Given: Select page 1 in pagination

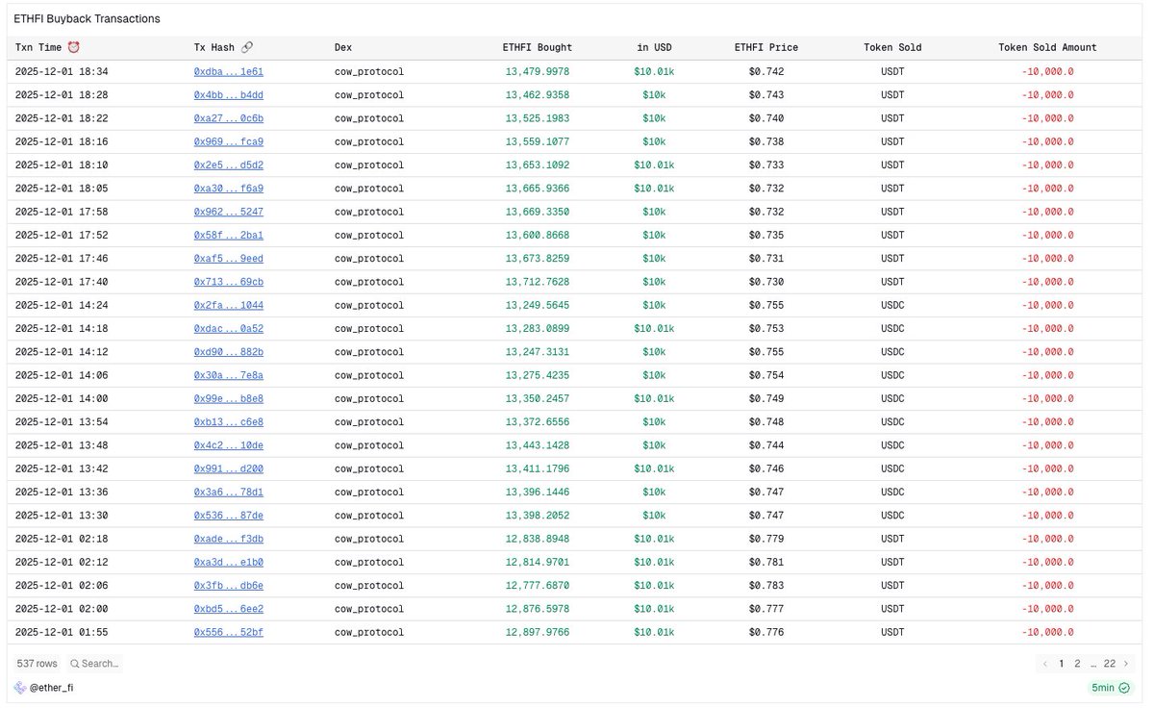Looking at the screenshot, I should pos(1062,664).
